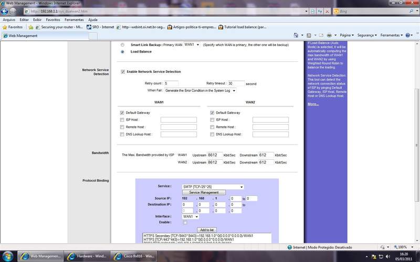Screen dimensions: 420x262
Task: Click the network tray icon
Action: 381,257
